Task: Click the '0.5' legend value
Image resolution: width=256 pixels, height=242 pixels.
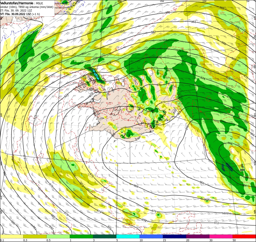Action: coord(48,240)
